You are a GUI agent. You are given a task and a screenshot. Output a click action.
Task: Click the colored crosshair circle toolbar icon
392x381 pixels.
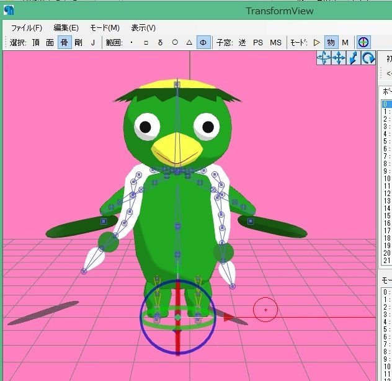tap(363, 42)
